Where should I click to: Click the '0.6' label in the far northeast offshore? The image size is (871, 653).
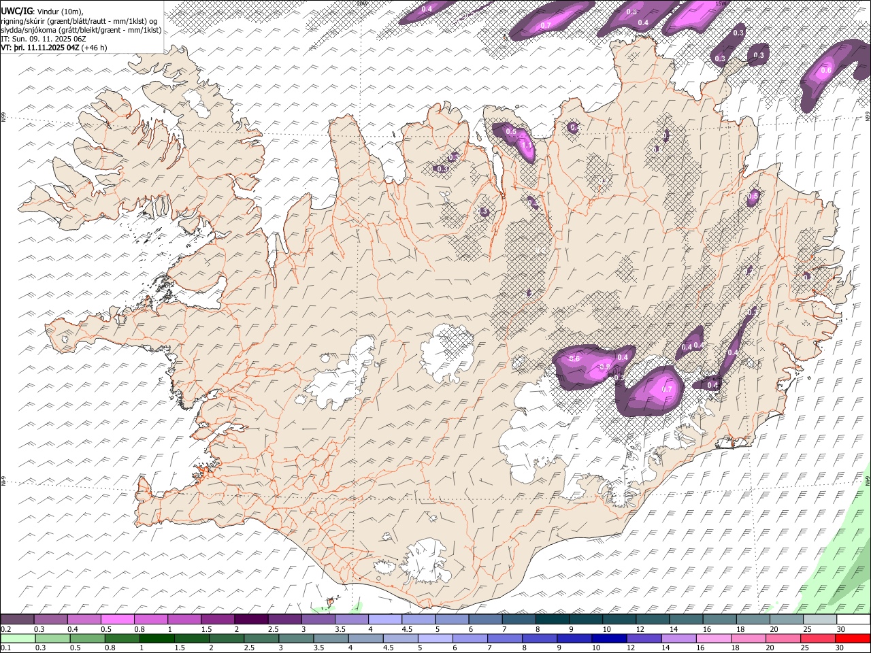tap(826, 70)
